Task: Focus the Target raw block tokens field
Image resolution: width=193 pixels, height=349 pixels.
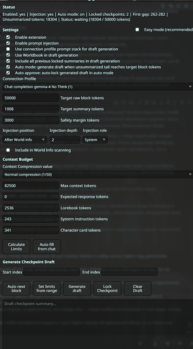Action: point(31,98)
